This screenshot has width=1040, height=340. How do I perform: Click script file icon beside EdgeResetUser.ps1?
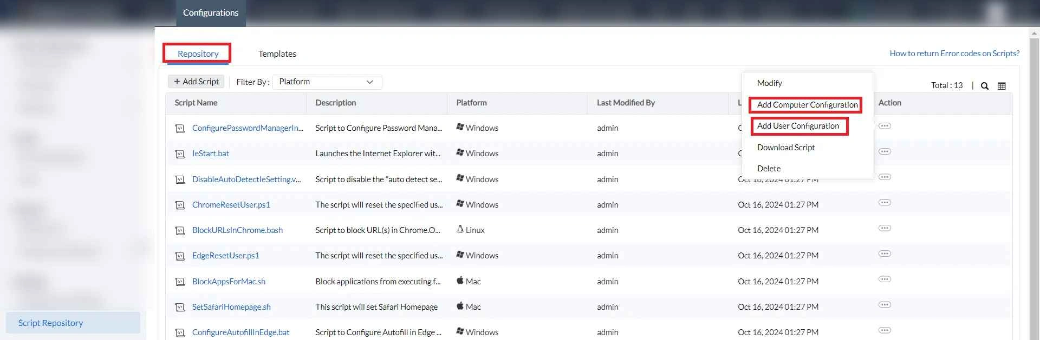click(x=180, y=256)
